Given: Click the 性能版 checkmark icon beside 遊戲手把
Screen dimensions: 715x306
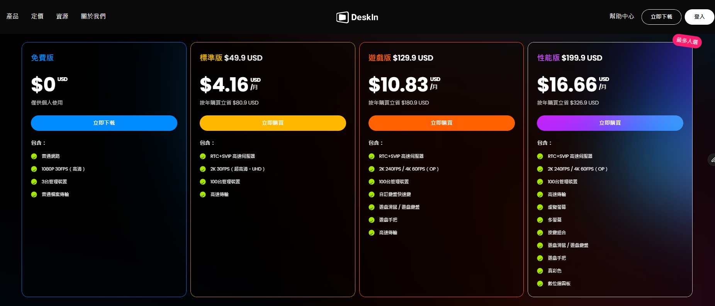Looking at the screenshot, I should click(x=540, y=258).
